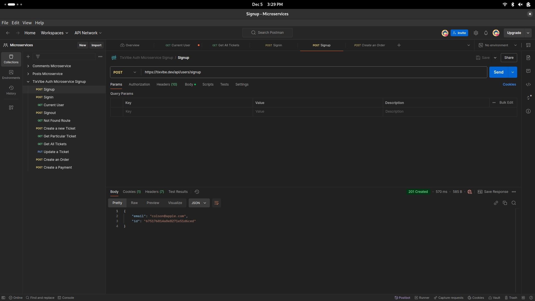Image resolution: width=535 pixels, height=301 pixels.
Task: Copy response body to clipboard icon
Action: click(505, 203)
